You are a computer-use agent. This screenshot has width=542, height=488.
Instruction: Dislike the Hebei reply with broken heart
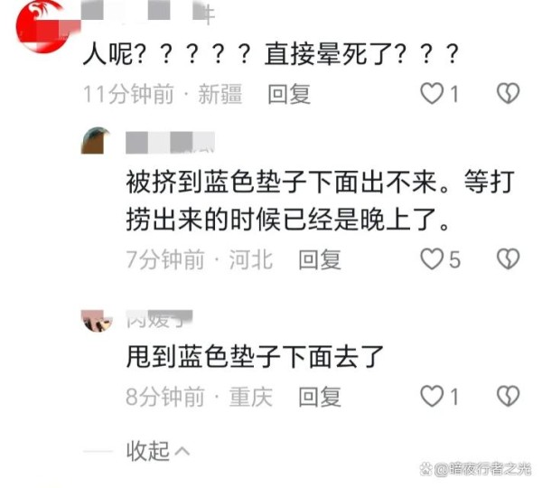pos(508,259)
